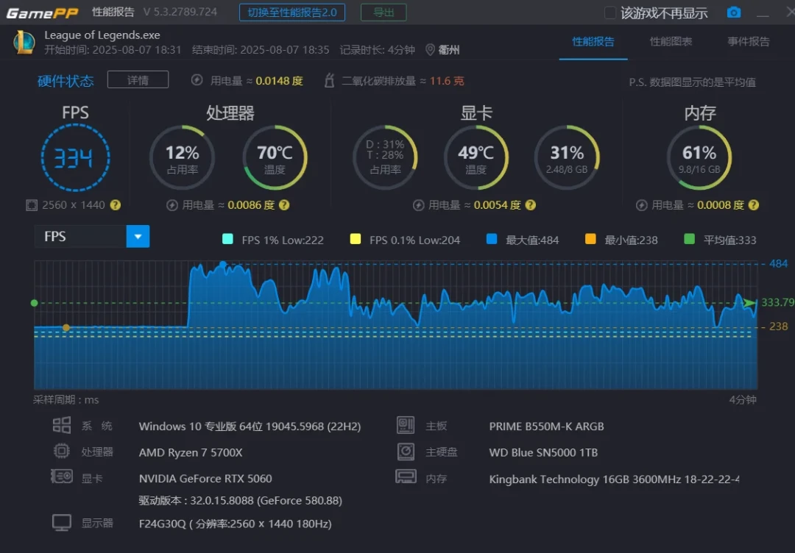The height and width of the screenshot is (553, 795).
Task: Click the GPU D:31% T:28% usage gauge
Action: pos(385,157)
